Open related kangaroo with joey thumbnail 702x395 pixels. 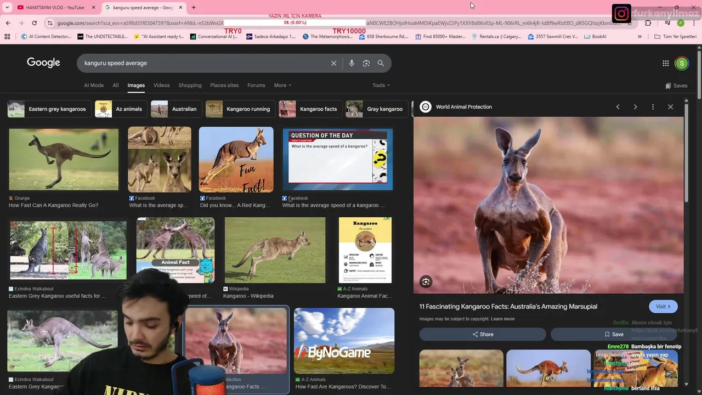(x=461, y=368)
